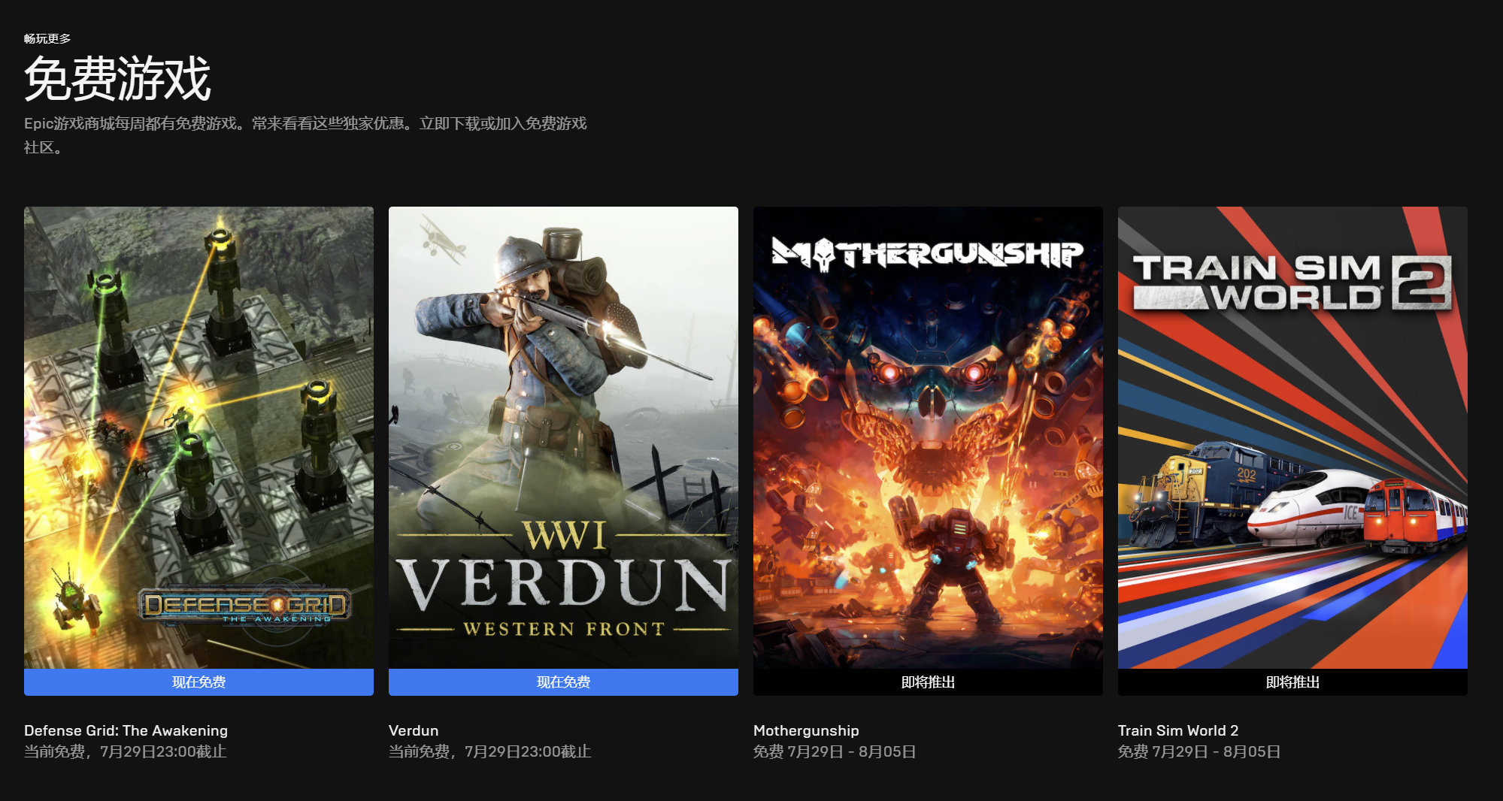Select 即将推出 banner under Train Sim World 2
The width and height of the screenshot is (1503, 801).
(1292, 682)
